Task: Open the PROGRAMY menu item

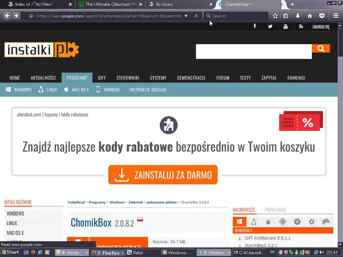Action: [x=77, y=78]
